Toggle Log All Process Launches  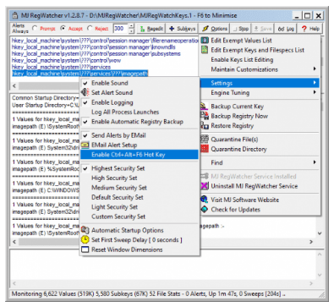pos(140,112)
